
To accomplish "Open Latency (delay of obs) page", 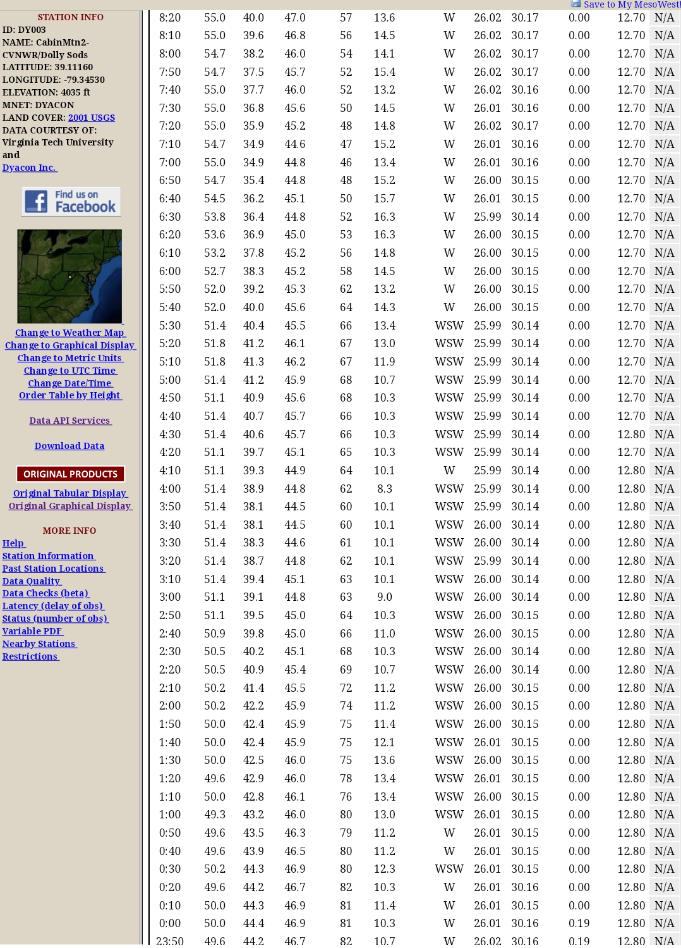I will pos(53,606).
